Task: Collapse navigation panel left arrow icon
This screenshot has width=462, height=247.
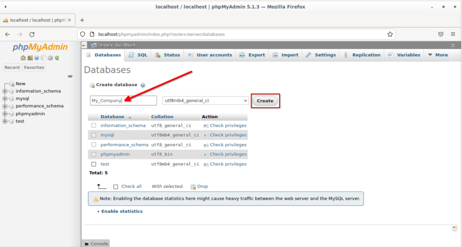Action: tap(84, 45)
